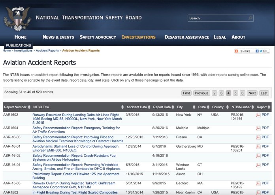Click PDF text link for AAR1602

pyautogui.click(x=265, y=115)
